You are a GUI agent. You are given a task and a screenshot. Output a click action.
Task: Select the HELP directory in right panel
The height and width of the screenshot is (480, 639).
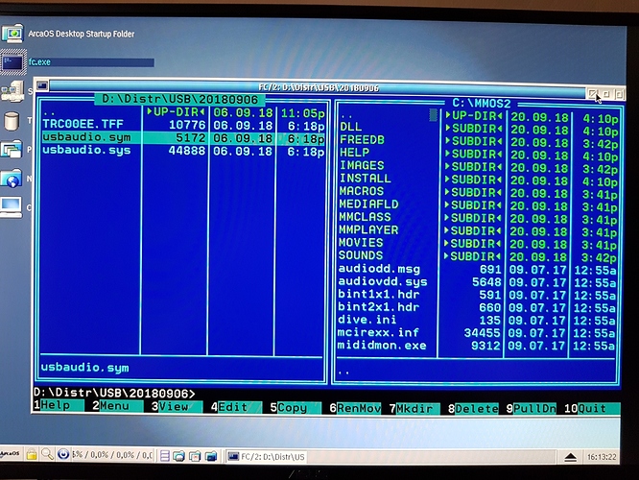pyautogui.click(x=354, y=153)
